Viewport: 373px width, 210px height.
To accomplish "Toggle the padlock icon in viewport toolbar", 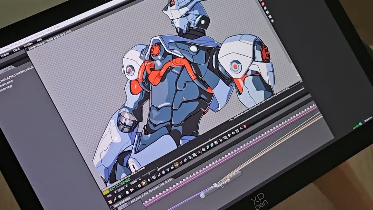I will [x=221, y=140].
